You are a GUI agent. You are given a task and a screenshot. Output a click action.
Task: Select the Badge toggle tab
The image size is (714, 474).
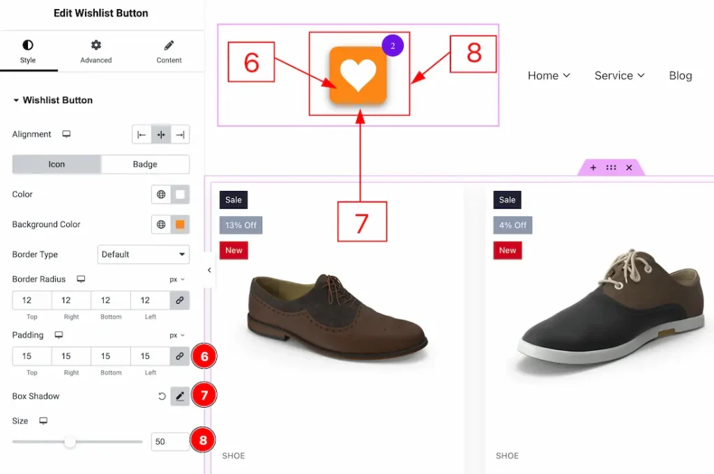[145, 165]
